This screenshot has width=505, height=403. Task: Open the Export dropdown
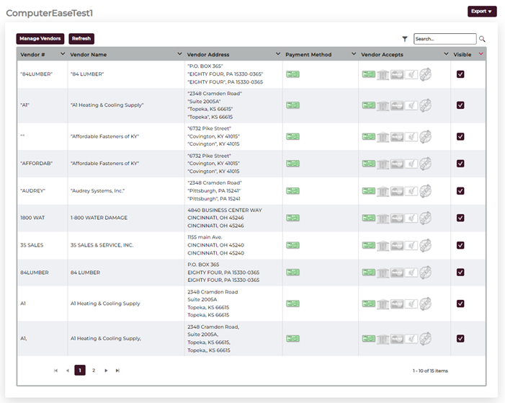click(x=482, y=12)
